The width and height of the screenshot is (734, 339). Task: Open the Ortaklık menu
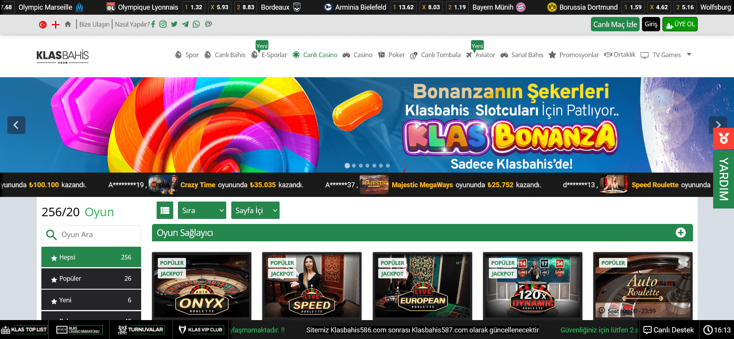point(620,54)
